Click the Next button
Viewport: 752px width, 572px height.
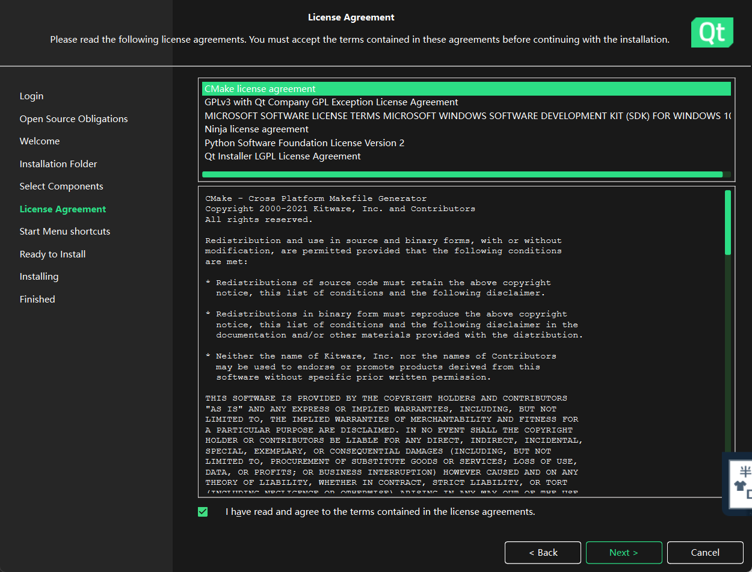(x=624, y=552)
